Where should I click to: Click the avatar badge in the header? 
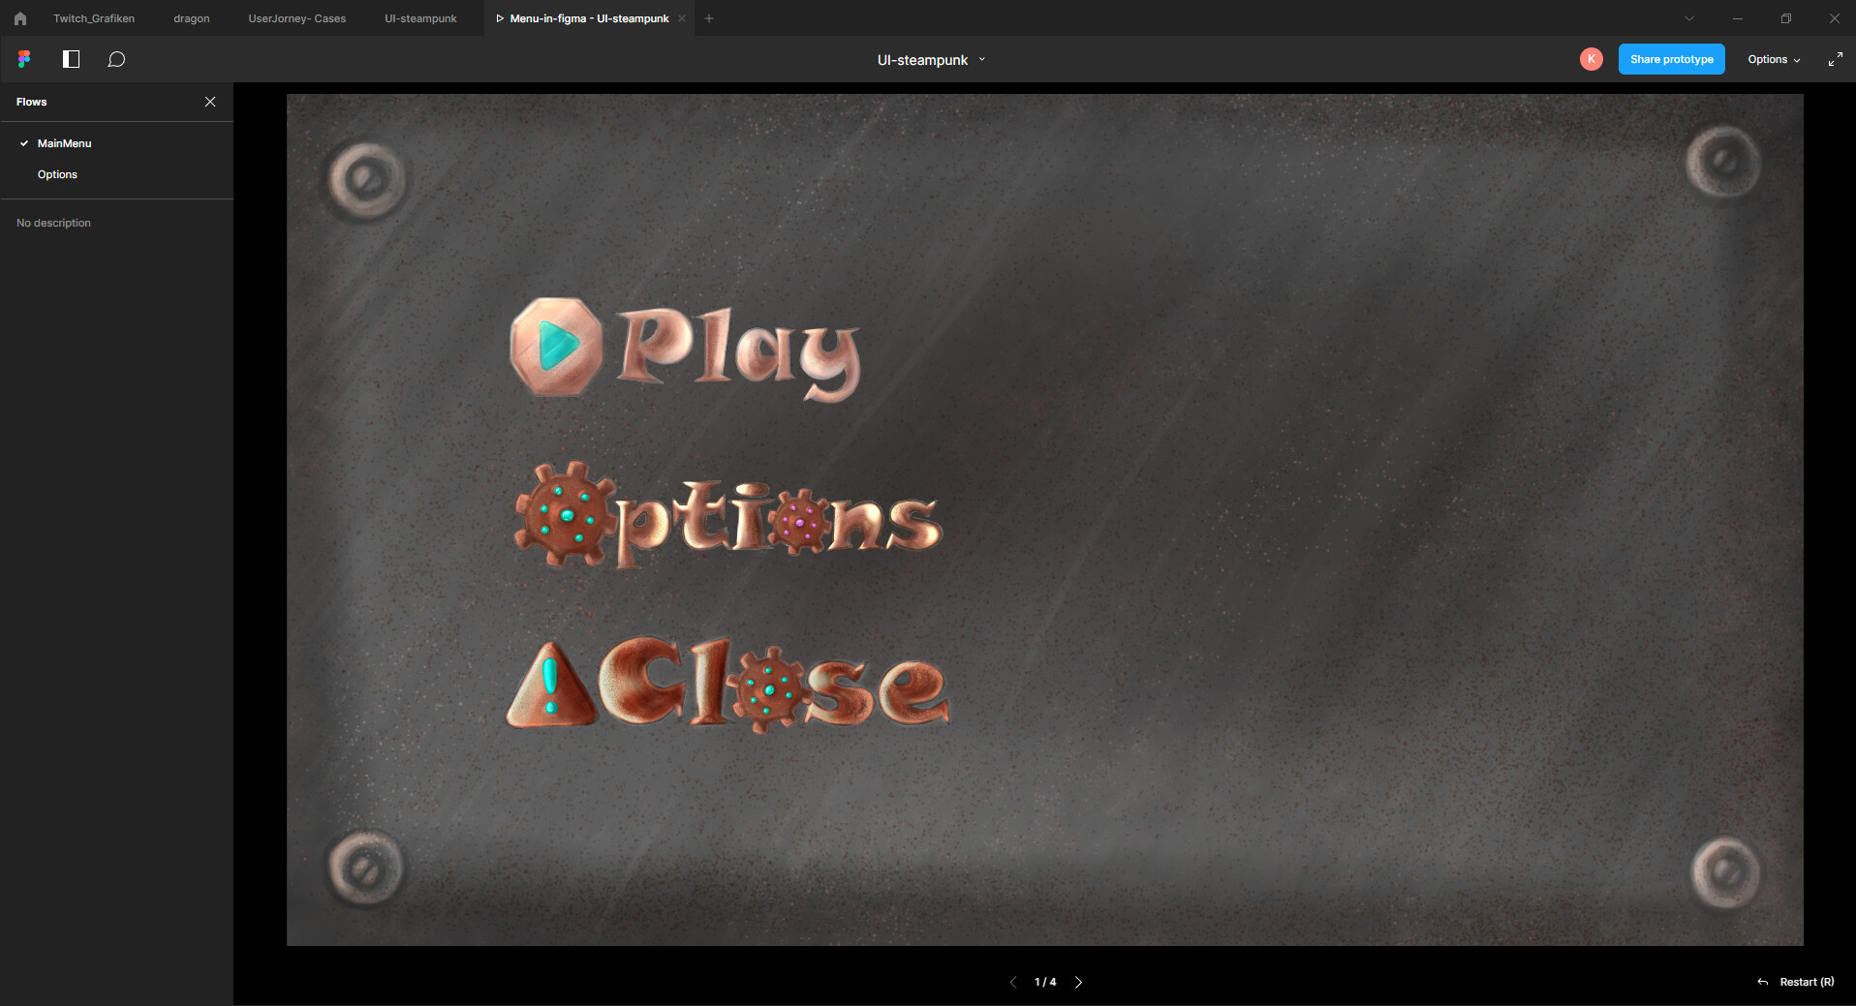[1592, 59]
